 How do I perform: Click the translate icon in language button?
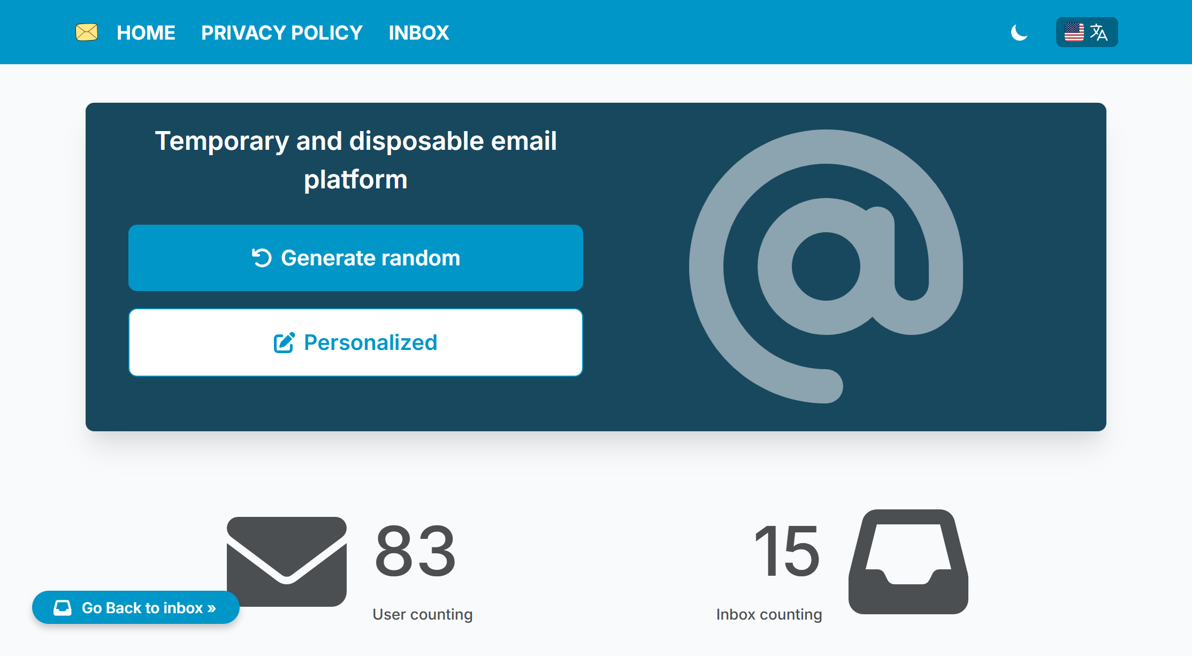click(x=1099, y=32)
